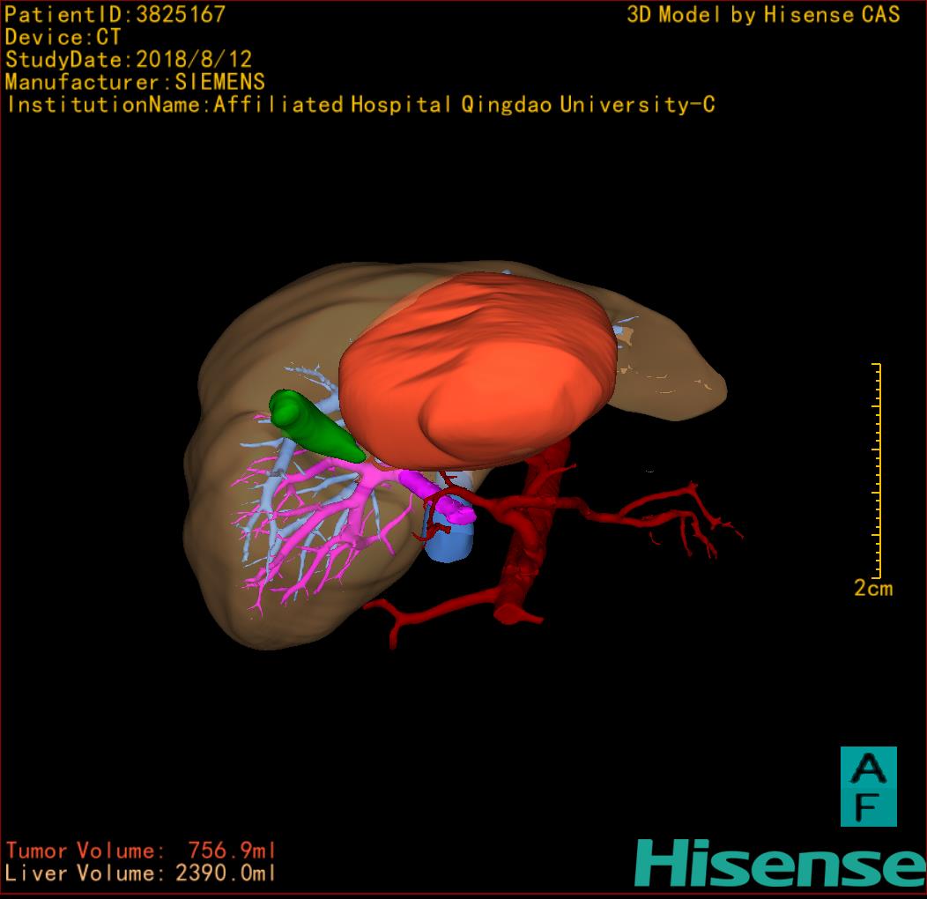Viewport: 927px width, 899px height.
Task: Click '3D Model by Hisense CAS' caption
Action: 763,15
